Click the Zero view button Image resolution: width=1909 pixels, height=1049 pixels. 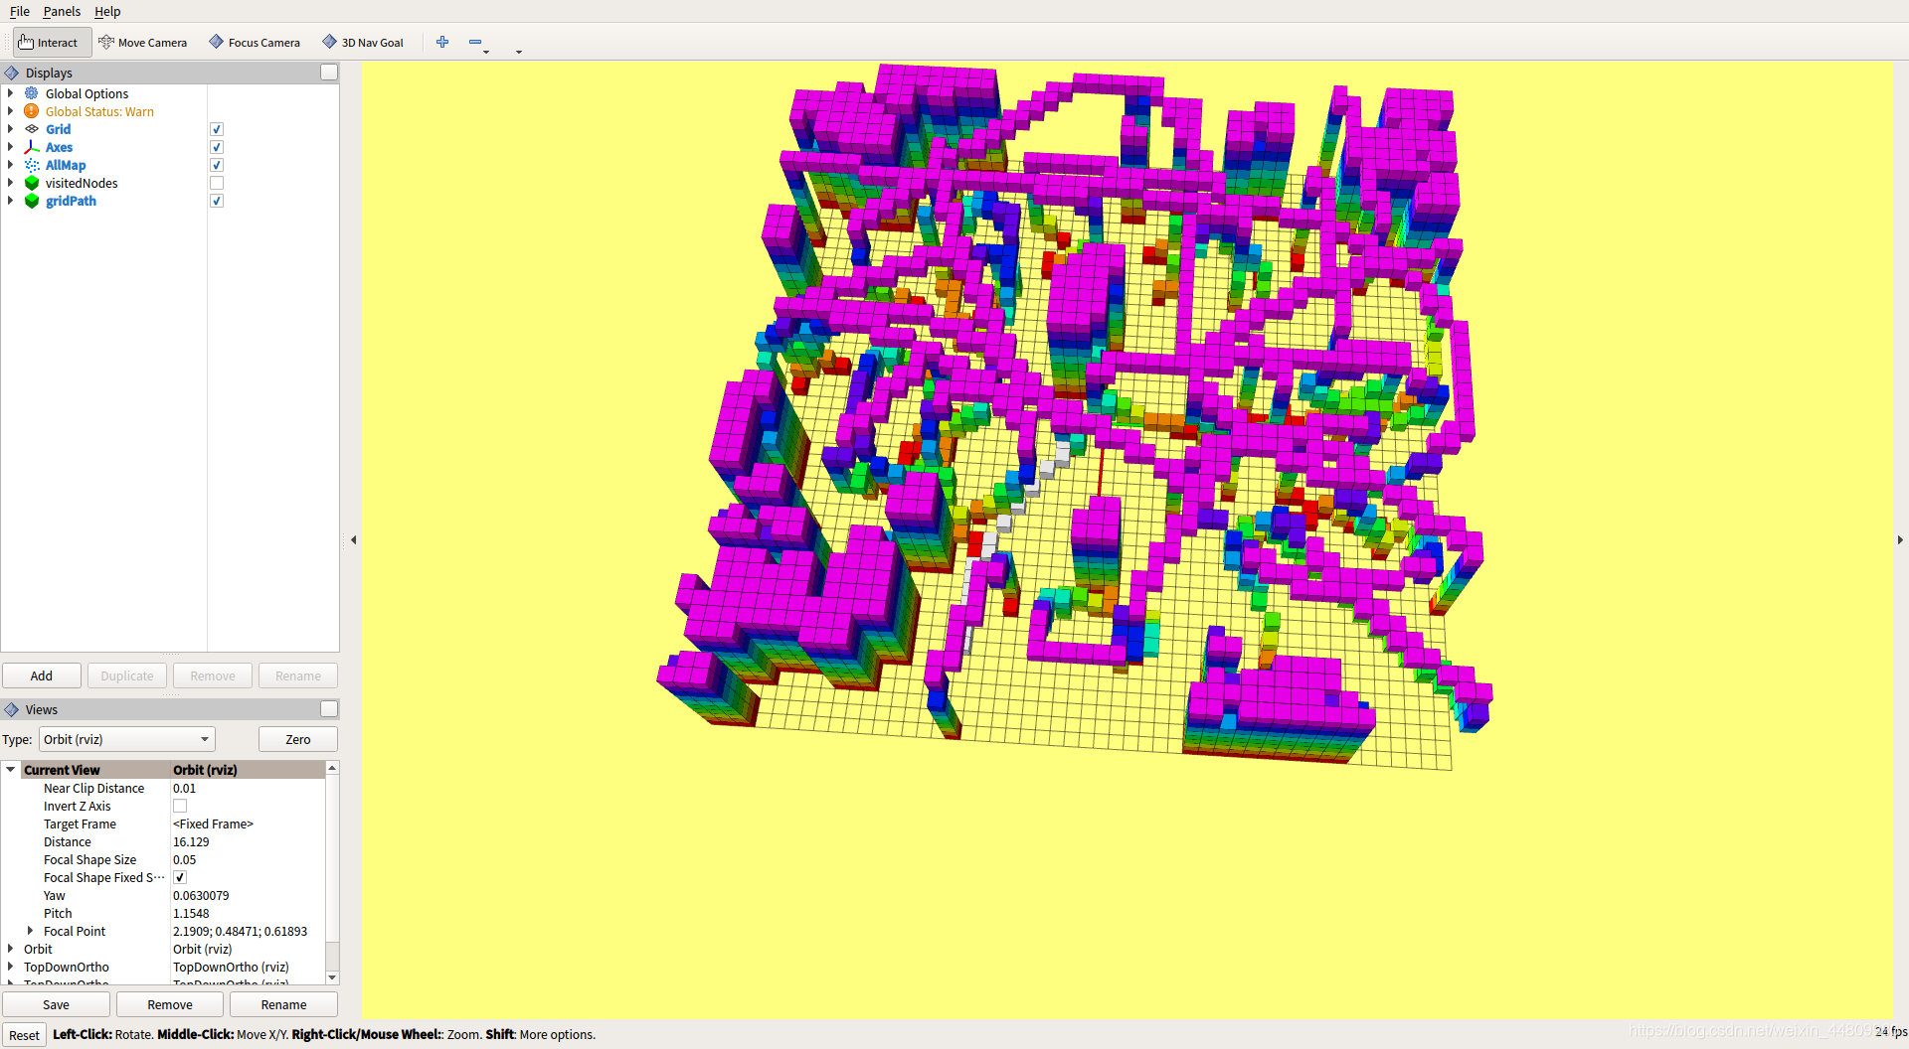[x=298, y=739]
